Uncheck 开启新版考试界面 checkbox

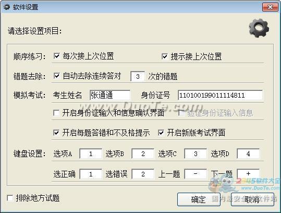(161, 133)
